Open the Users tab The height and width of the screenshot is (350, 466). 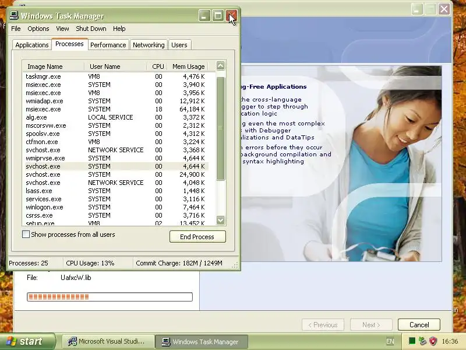click(x=179, y=45)
